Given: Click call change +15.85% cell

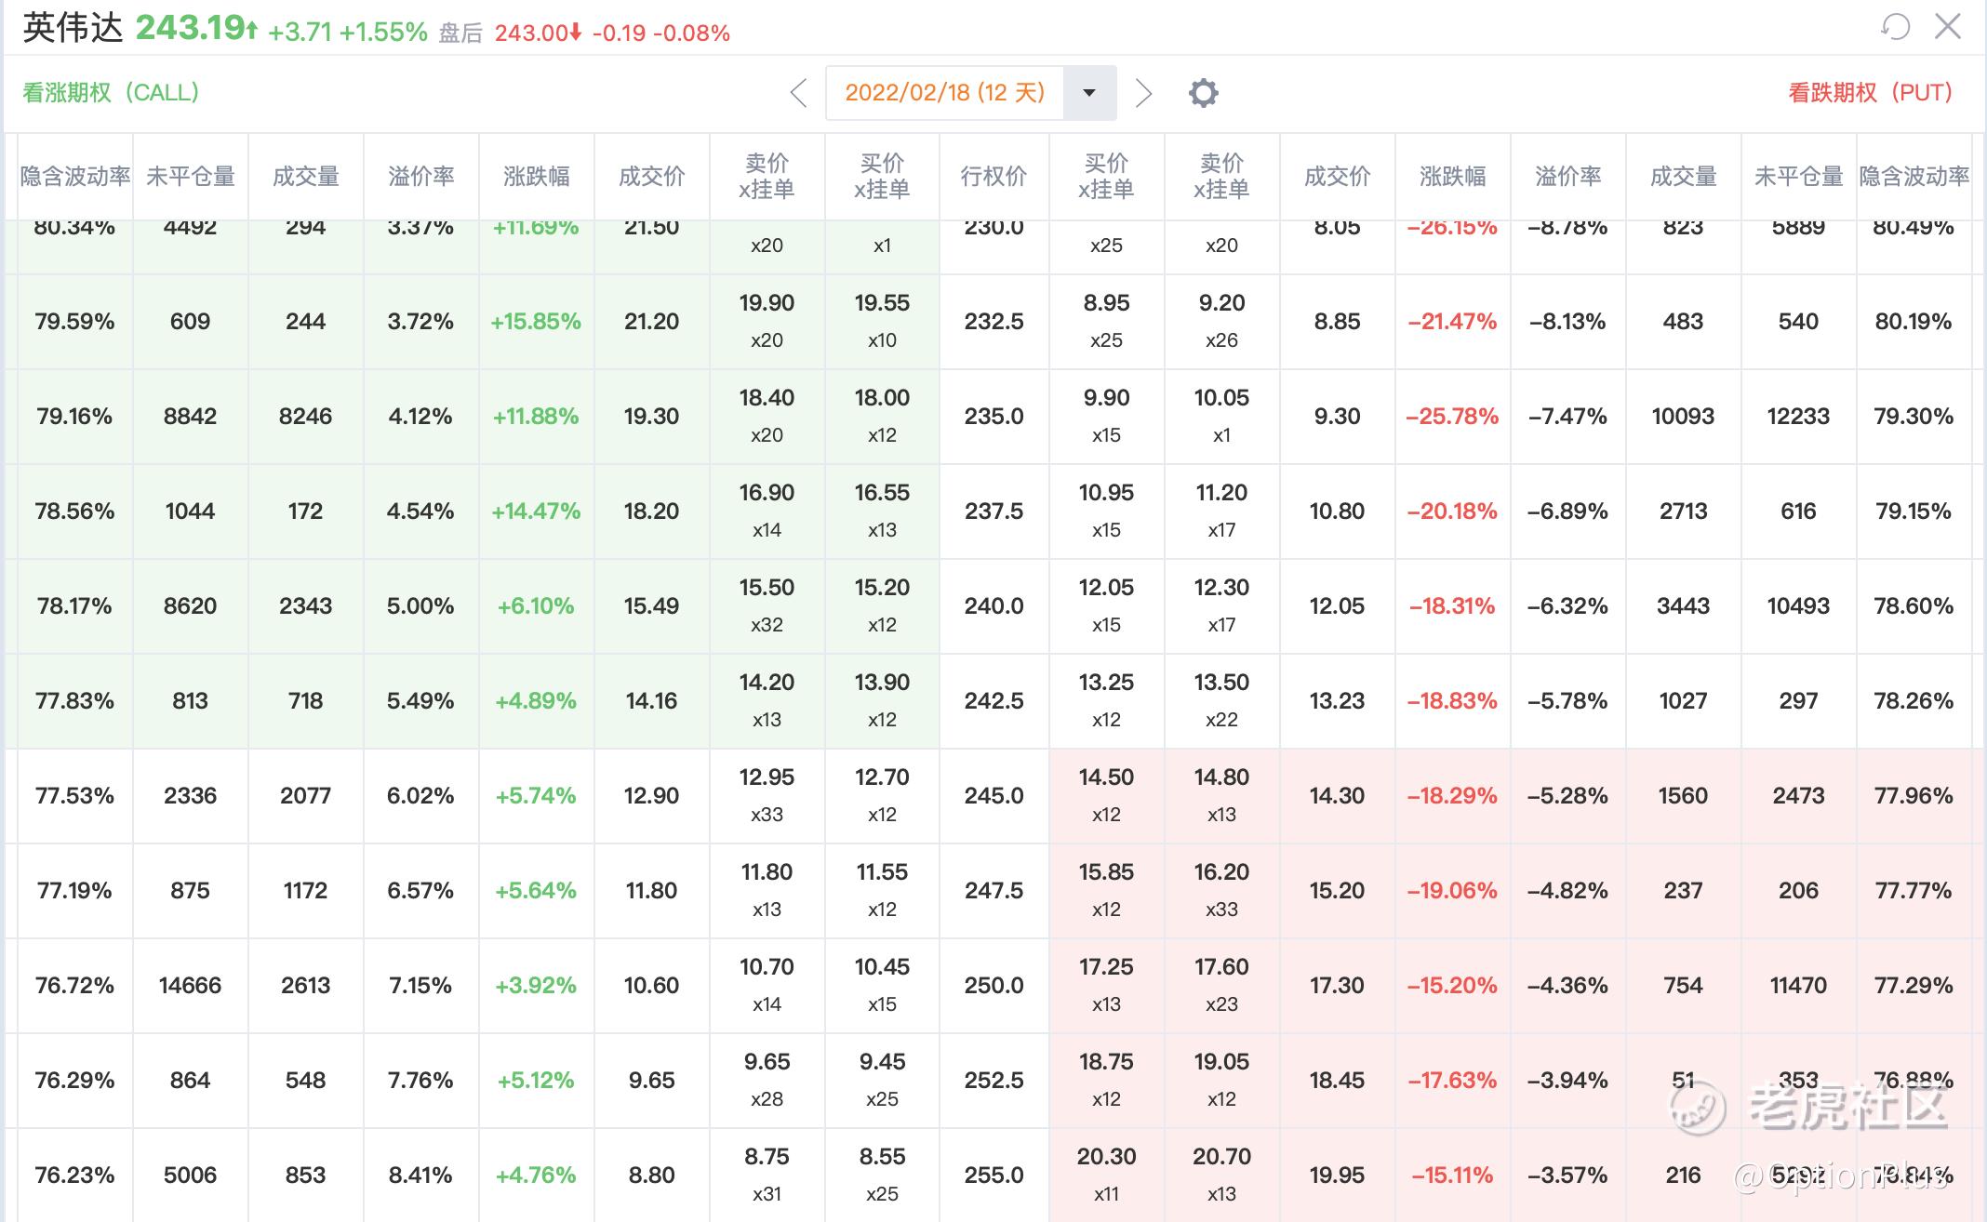Looking at the screenshot, I should tap(537, 322).
